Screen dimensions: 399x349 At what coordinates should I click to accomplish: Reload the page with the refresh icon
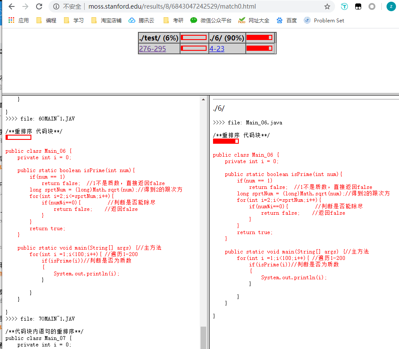pyautogui.click(x=39, y=7)
